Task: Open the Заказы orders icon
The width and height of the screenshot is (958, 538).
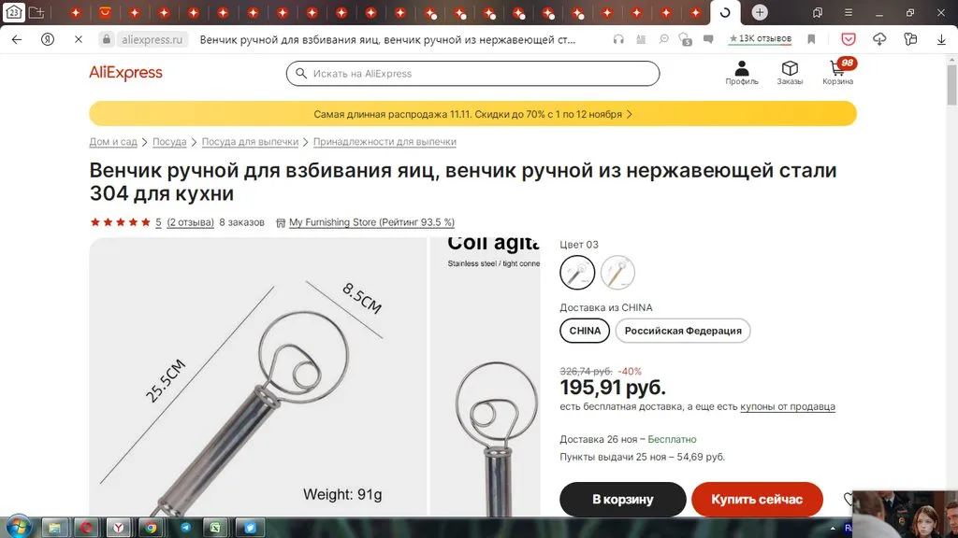Action: coord(790,72)
